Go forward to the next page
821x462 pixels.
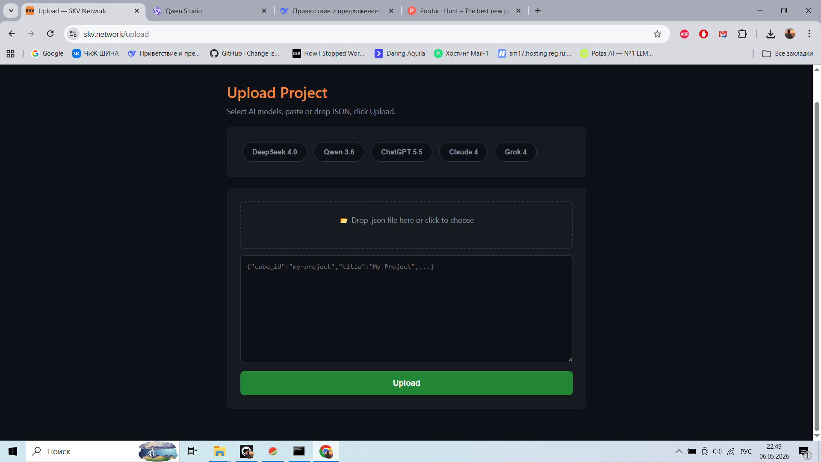pyautogui.click(x=31, y=34)
